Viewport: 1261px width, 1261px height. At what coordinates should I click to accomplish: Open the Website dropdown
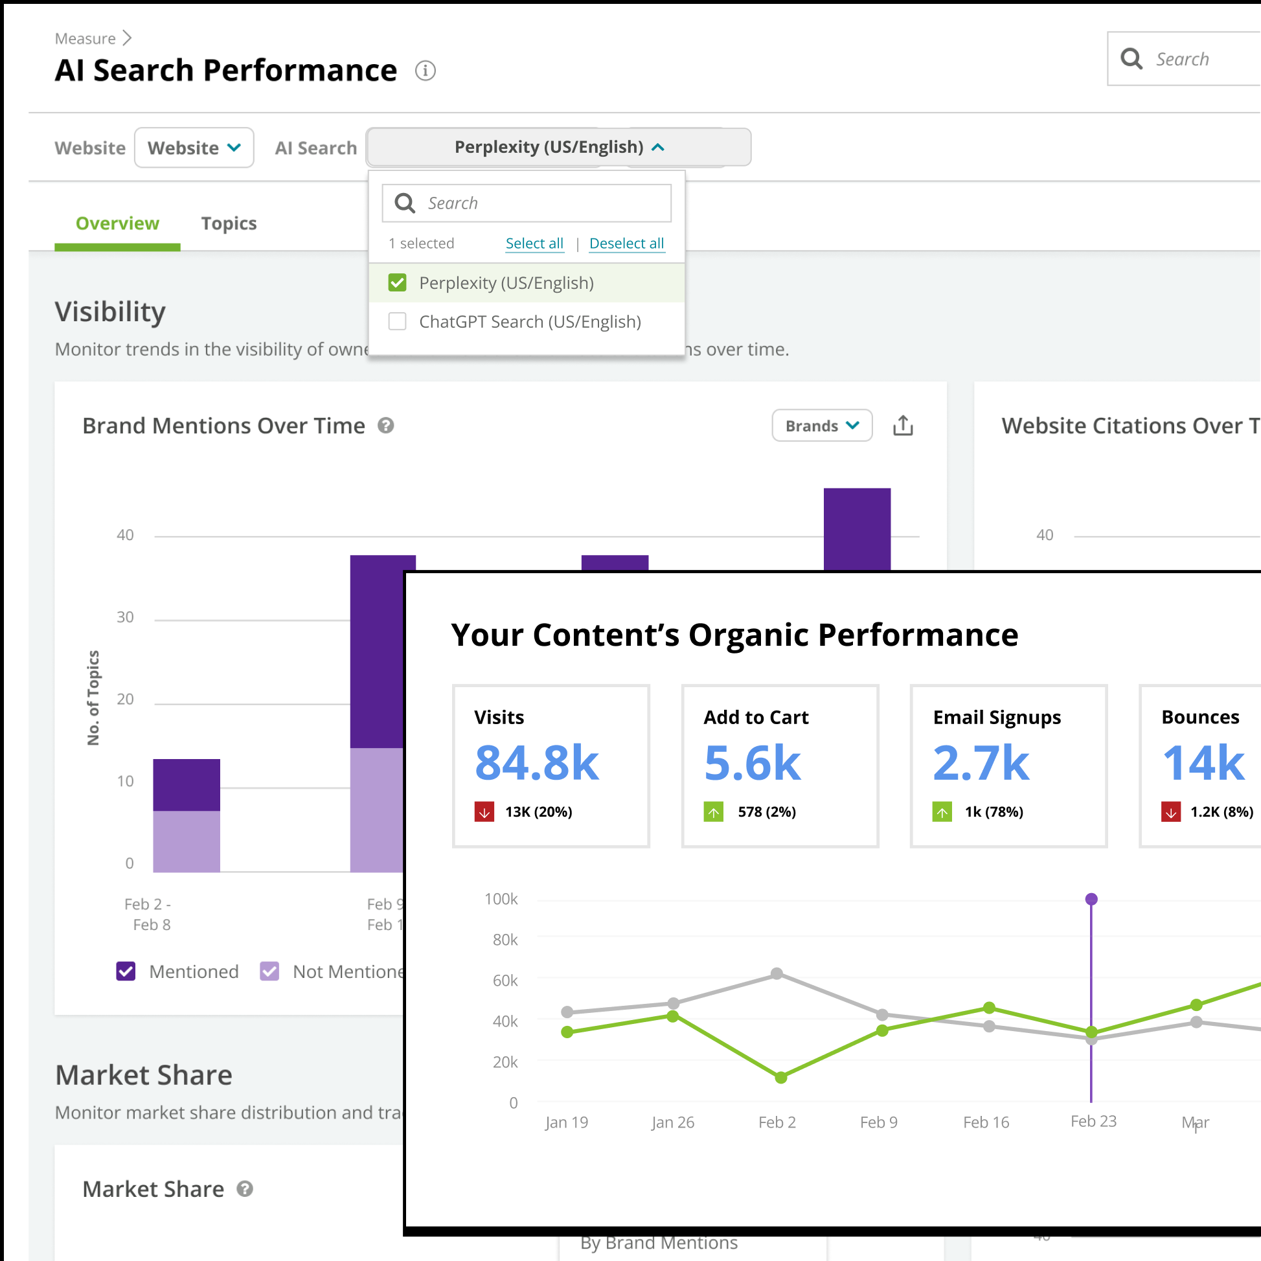[x=194, y=148]
